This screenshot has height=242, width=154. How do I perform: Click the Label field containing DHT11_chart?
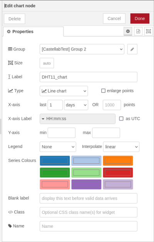[x=89, y=77]
